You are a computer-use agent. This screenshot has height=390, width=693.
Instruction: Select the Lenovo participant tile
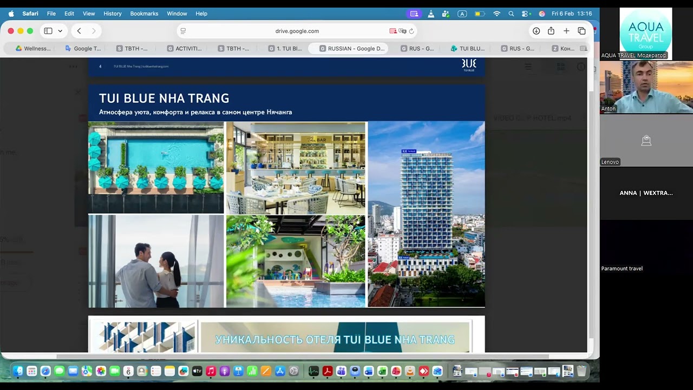(x=646, y=140)
